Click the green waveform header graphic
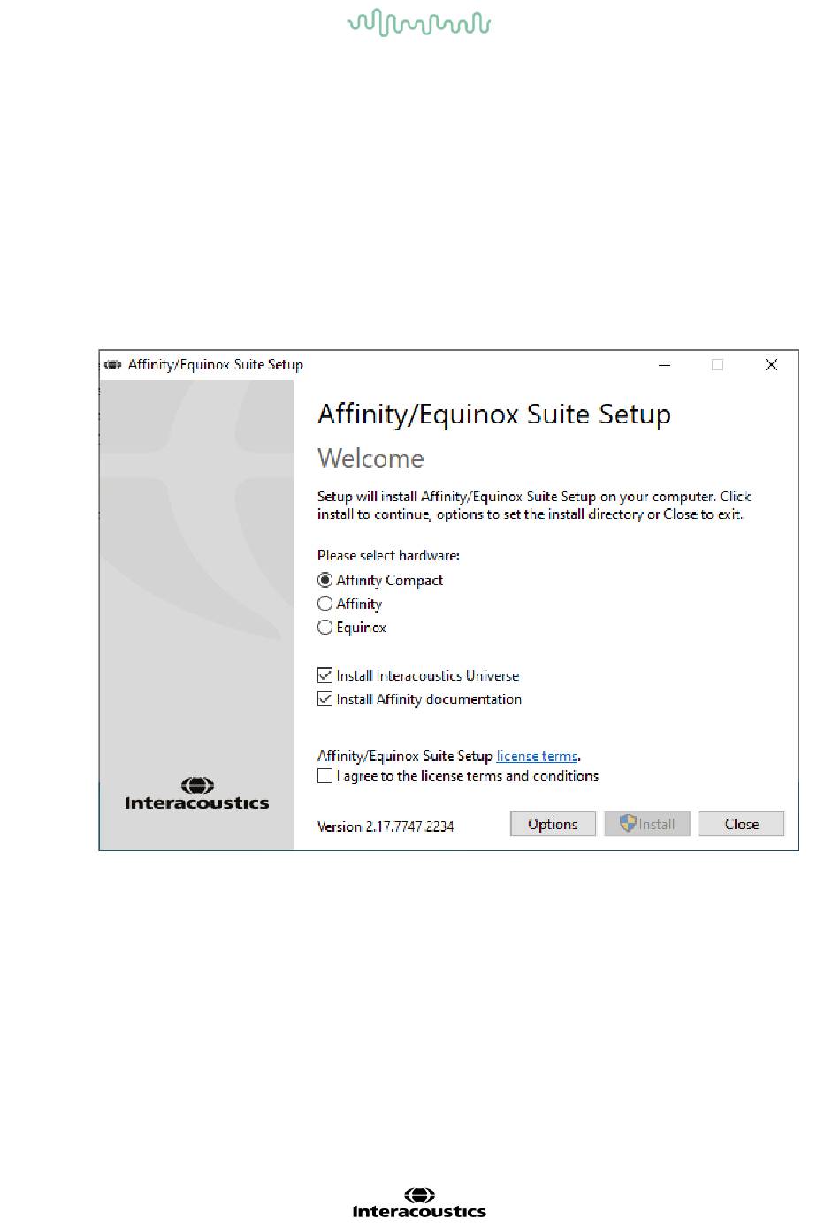This screenshot has width=840, height=1226. pyautogui.click(x=419, y=23)
